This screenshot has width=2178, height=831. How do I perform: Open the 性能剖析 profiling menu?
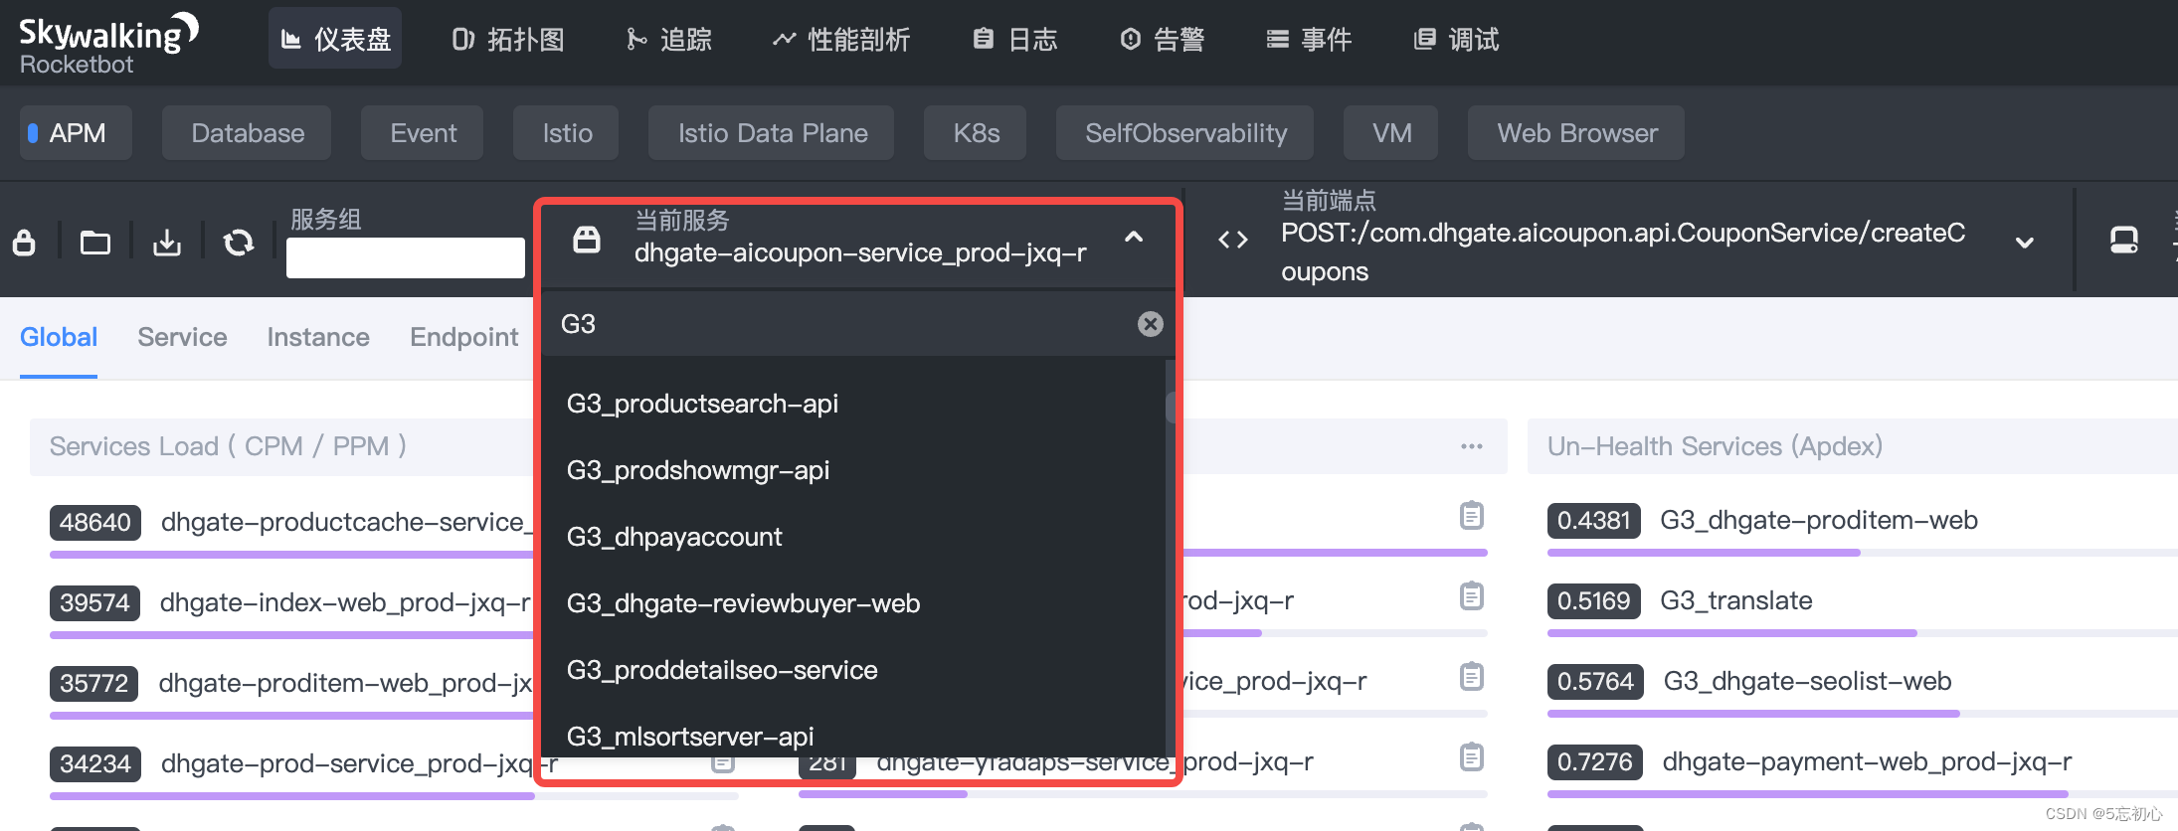pos(841,39)
